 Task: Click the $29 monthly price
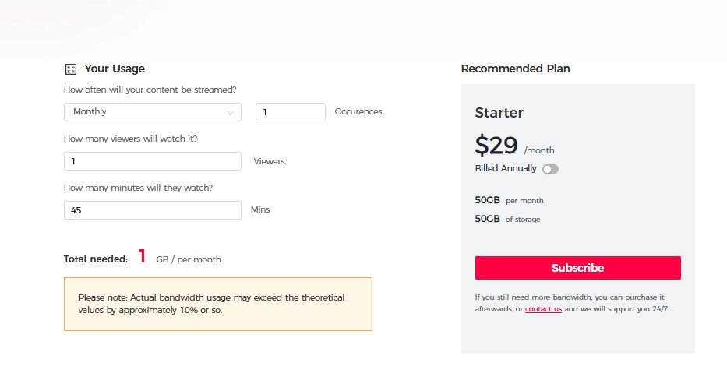496,146
